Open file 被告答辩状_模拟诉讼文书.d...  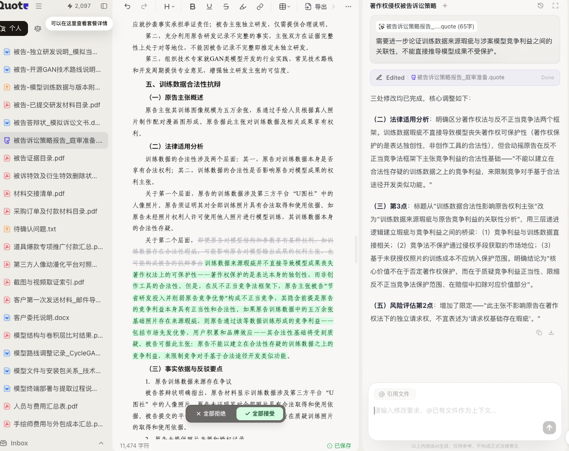[x=54, y=123]
